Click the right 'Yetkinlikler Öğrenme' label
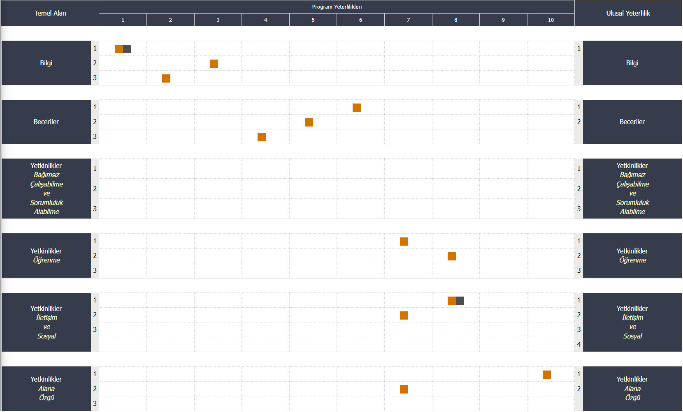This screenshot has width=683, height=412. (632, 255)
